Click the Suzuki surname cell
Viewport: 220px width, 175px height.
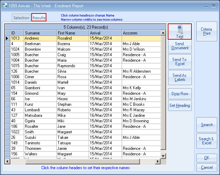40,137
